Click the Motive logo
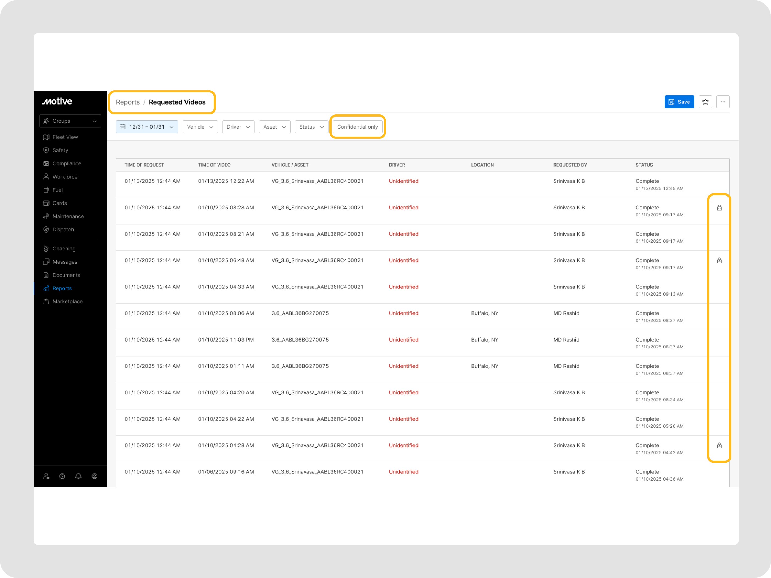This screenshot has height=578, width=771. (57, 101)
